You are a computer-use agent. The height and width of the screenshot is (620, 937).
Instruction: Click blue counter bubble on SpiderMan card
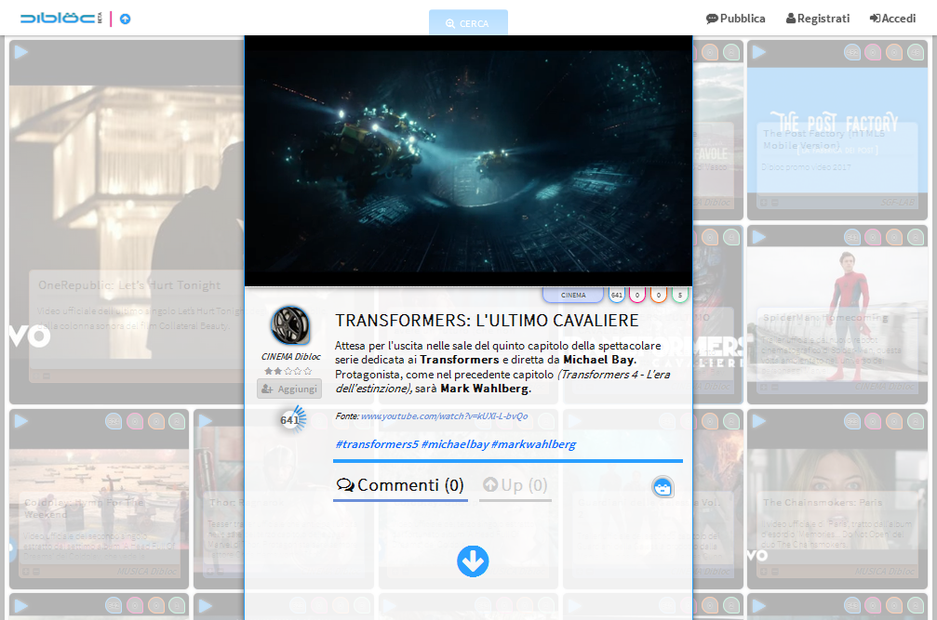(x=852, y=237)
